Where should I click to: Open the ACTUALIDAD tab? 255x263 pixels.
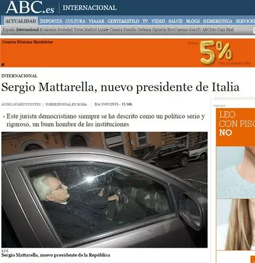[21, 21]
